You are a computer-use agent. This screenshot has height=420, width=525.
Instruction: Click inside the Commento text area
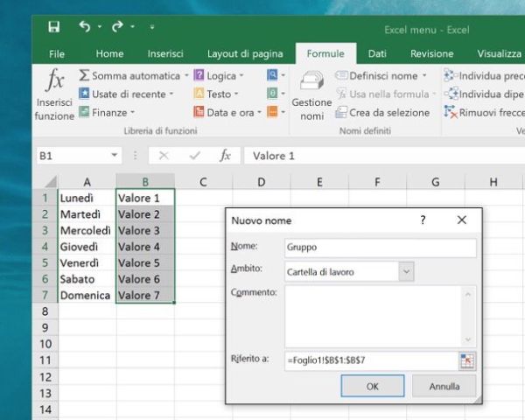point(374,315)
